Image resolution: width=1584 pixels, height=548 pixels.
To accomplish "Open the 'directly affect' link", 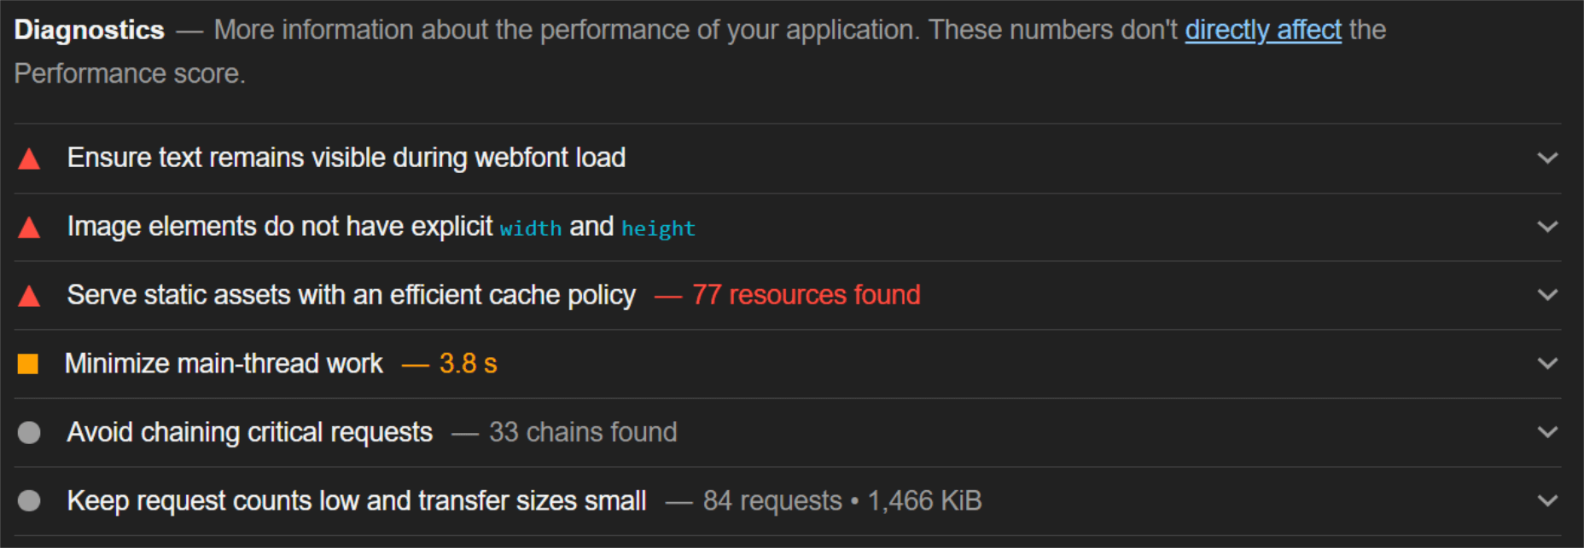I will point(1263,30).
